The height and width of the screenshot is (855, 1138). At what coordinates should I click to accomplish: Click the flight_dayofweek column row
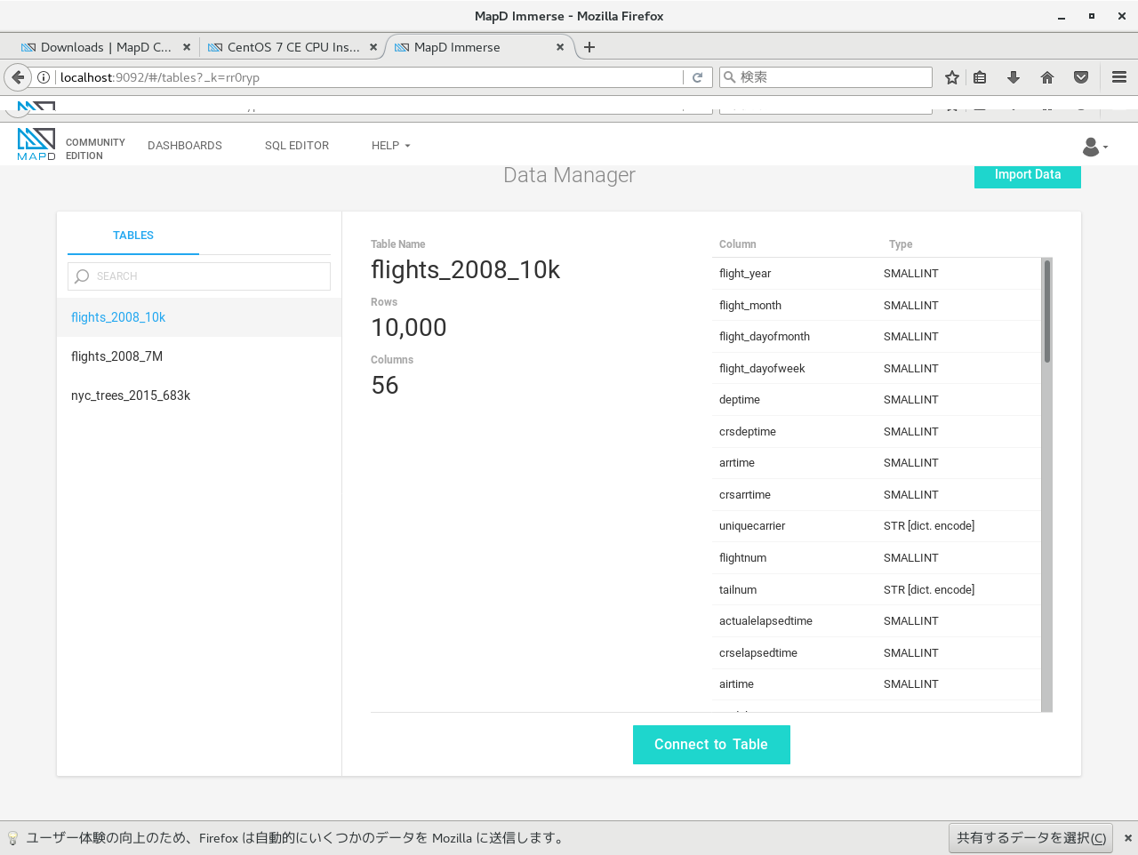[x=877, y=368]
